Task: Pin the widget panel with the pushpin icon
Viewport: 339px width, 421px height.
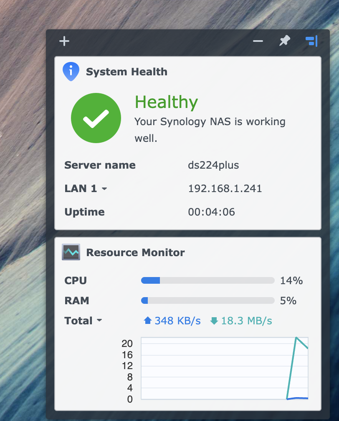Action: click(285, 41)
